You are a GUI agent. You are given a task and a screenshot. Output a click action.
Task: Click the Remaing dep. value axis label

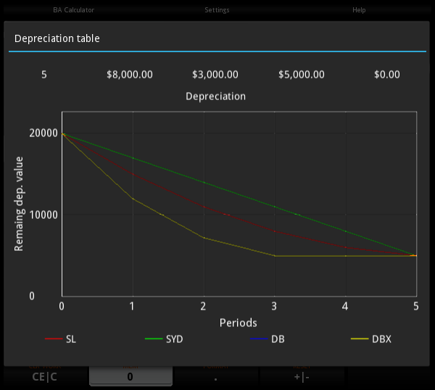click(19, 204)
